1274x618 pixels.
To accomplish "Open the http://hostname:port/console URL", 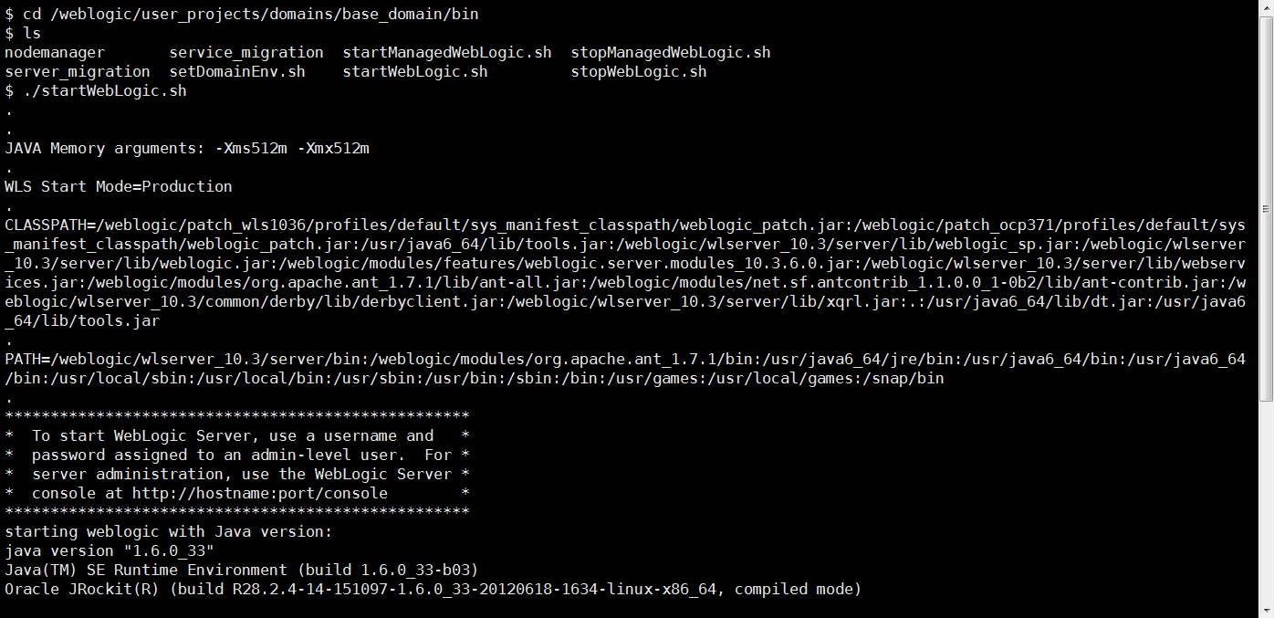I will pos(260,494).
